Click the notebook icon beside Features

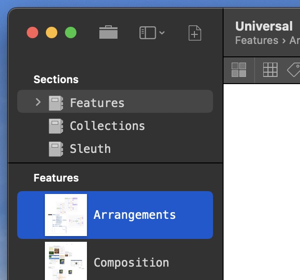point(56,103)
